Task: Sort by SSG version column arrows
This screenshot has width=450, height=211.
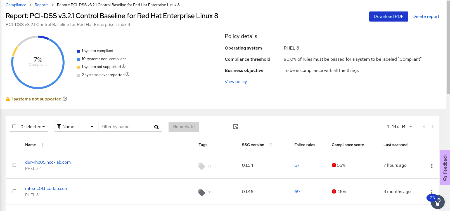Action: (271, 145)
